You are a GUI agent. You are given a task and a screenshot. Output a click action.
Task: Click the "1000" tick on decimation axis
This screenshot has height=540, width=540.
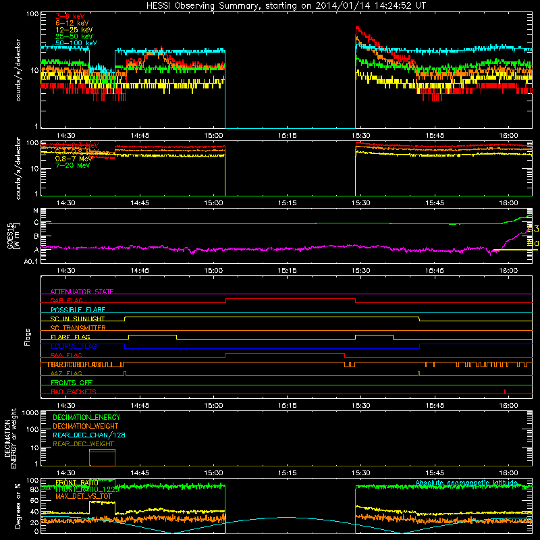tap(30, 412)
